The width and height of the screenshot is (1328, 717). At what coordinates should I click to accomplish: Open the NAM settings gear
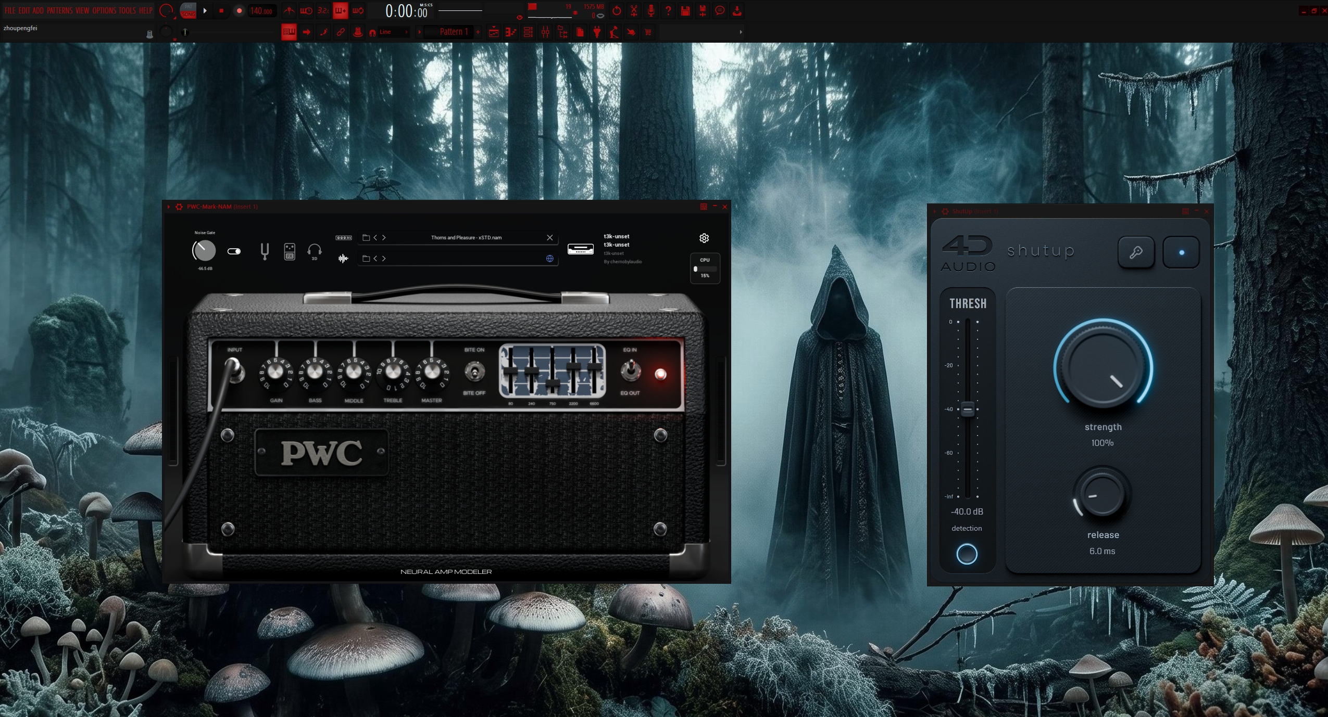[704, 238]
